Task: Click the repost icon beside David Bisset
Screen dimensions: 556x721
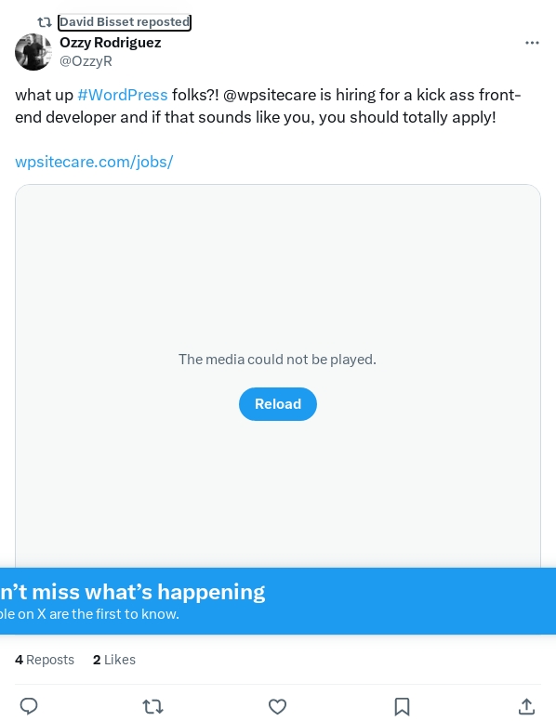Action: (x=45, y=21)
